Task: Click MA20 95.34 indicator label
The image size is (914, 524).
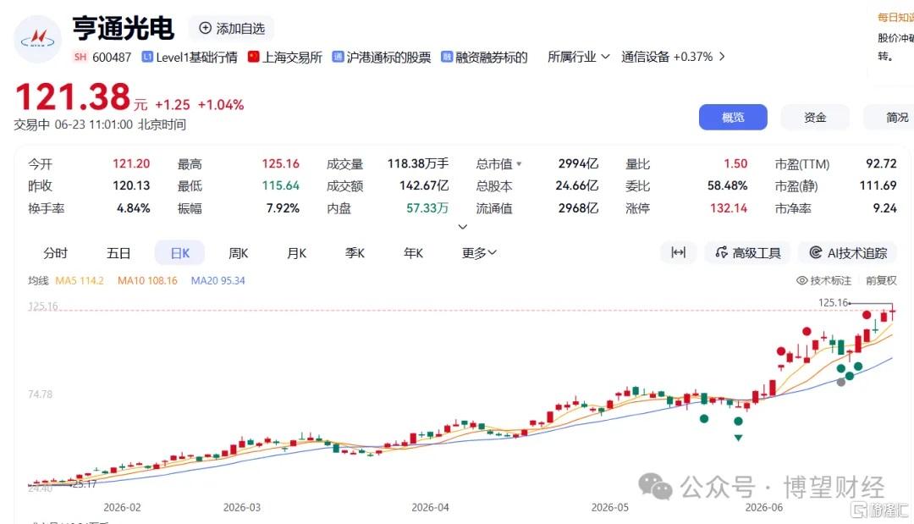Action: coord(218,280)
